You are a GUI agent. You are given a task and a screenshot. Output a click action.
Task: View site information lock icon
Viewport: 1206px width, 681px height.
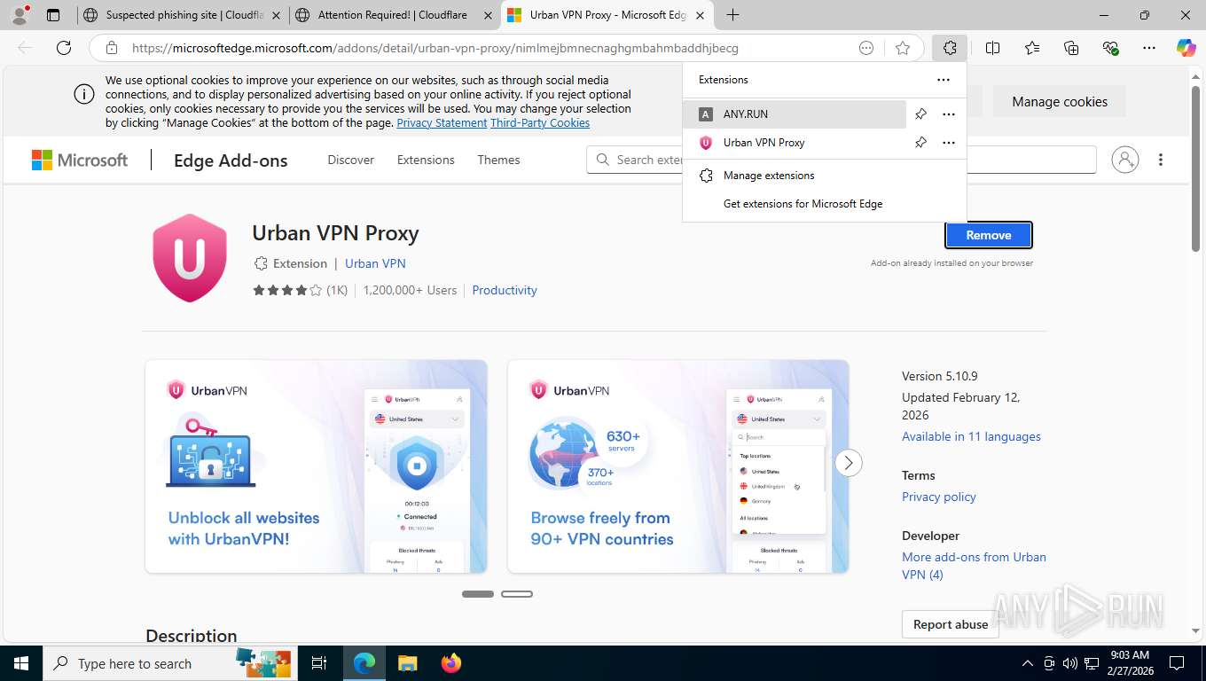coord(111,48)
